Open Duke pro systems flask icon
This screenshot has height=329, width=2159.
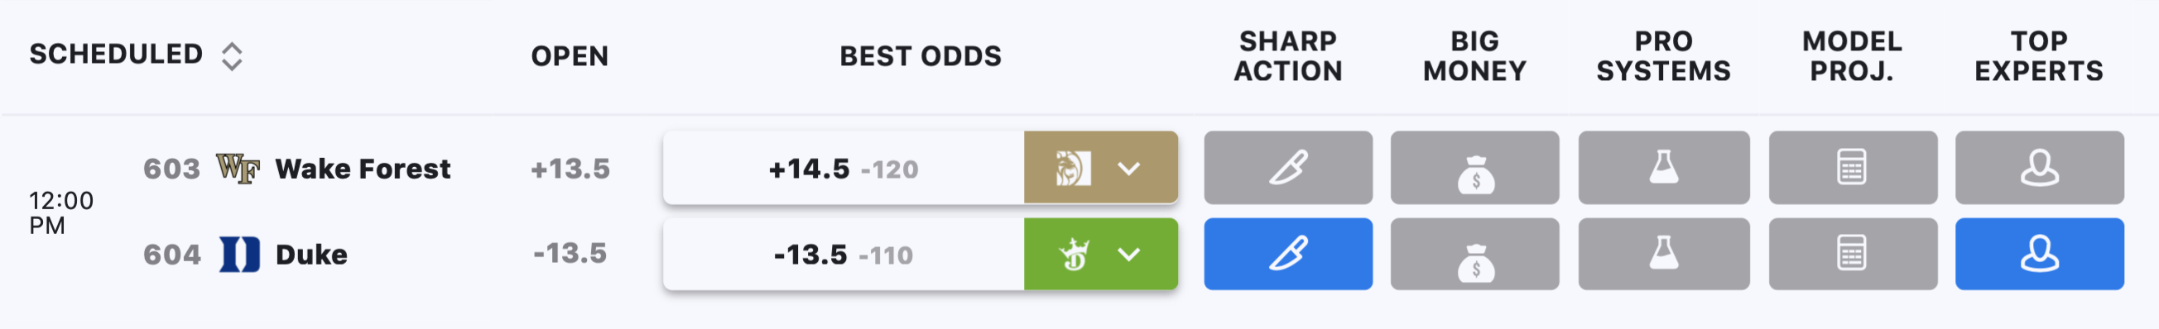pos(1664,255)
